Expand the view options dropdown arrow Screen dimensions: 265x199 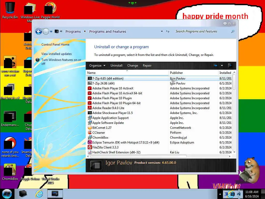pos(222,66)
